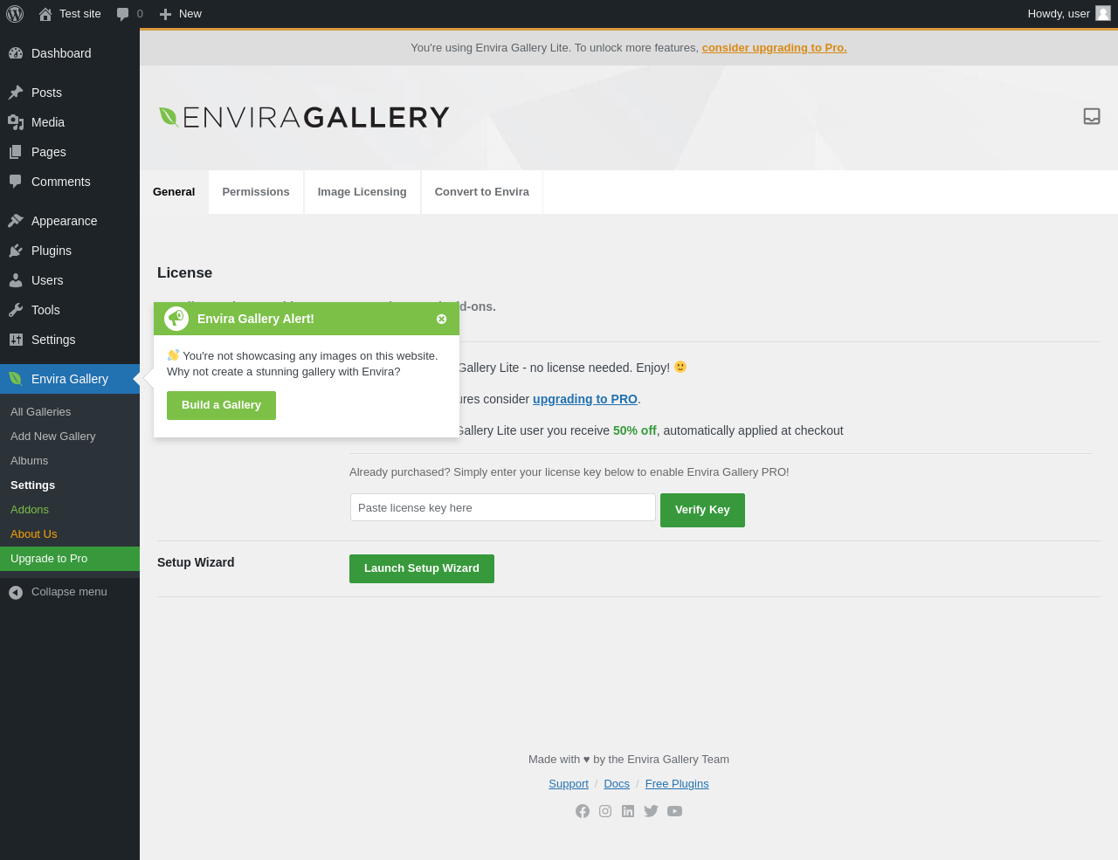The height and width of the screenshot is (860, 1118).
Task: Open the Facebook footer icon
Action: click(583, 811)
